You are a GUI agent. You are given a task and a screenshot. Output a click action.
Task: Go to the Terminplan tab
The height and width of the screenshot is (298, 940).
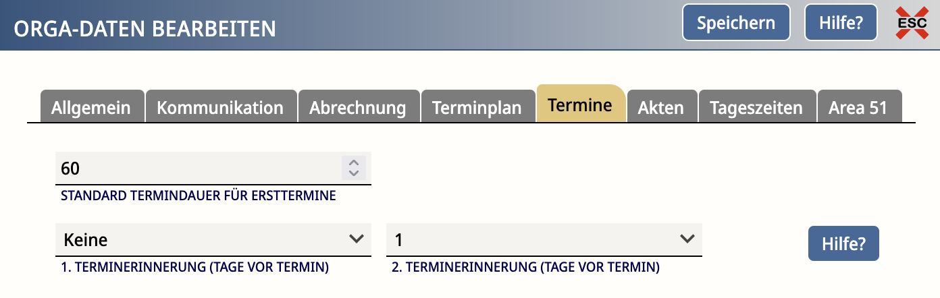click(x=477, y=107)
